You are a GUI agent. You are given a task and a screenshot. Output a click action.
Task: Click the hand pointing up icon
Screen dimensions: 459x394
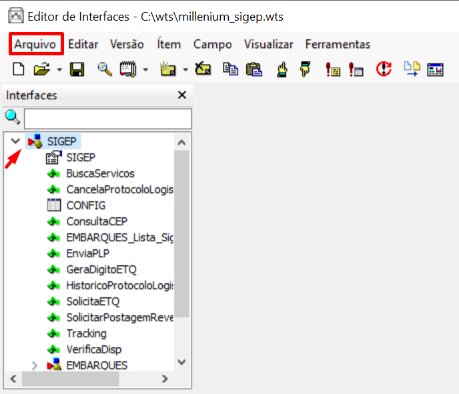tap(282, 69)
